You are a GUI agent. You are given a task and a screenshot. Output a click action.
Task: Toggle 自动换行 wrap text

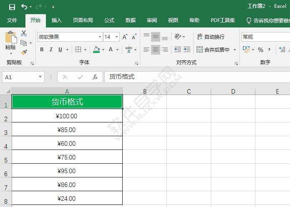pos(211,37)
